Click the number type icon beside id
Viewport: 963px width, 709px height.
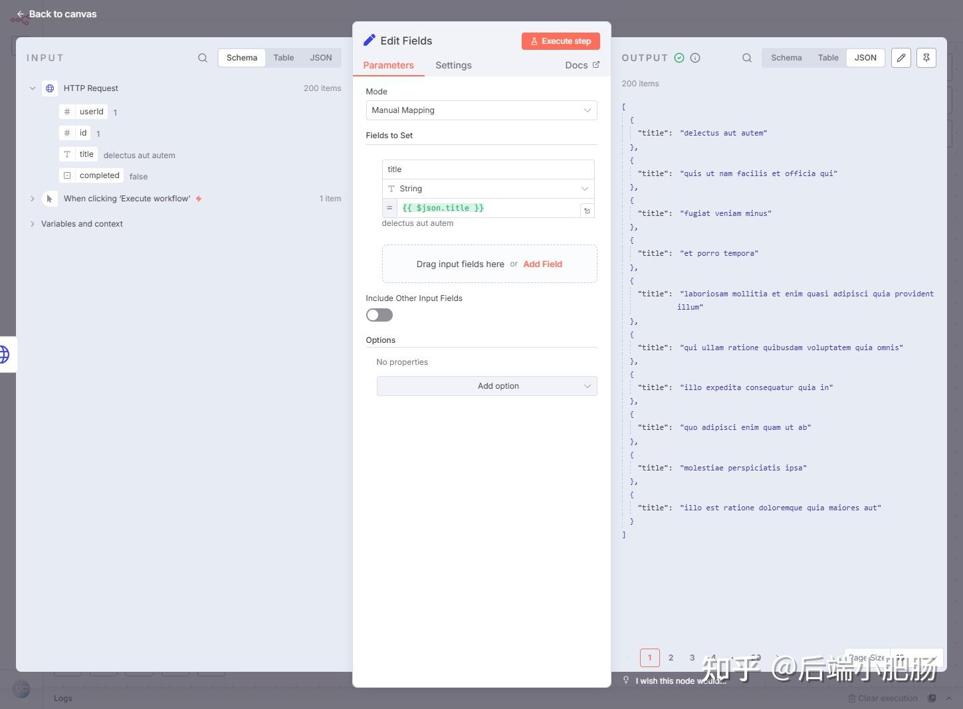point(67,133)
